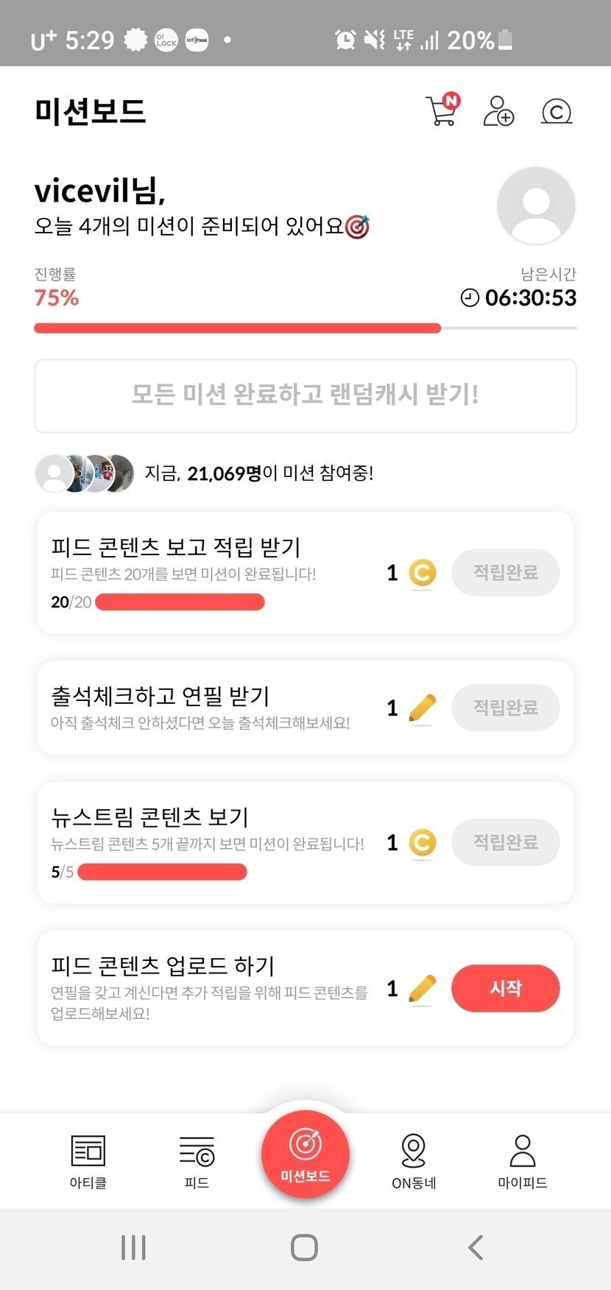The height and width of the screenshot is (1290, 611).
Task: Go to 마이피드 profile tab
Action: coord(522,1161)
